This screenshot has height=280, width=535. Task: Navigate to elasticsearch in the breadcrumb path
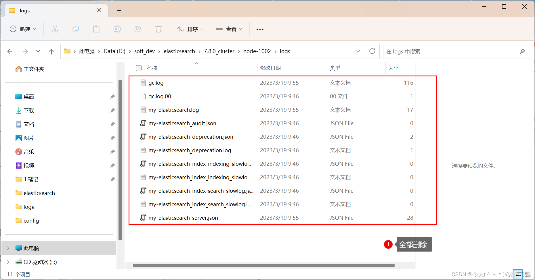tap(179, 51)
